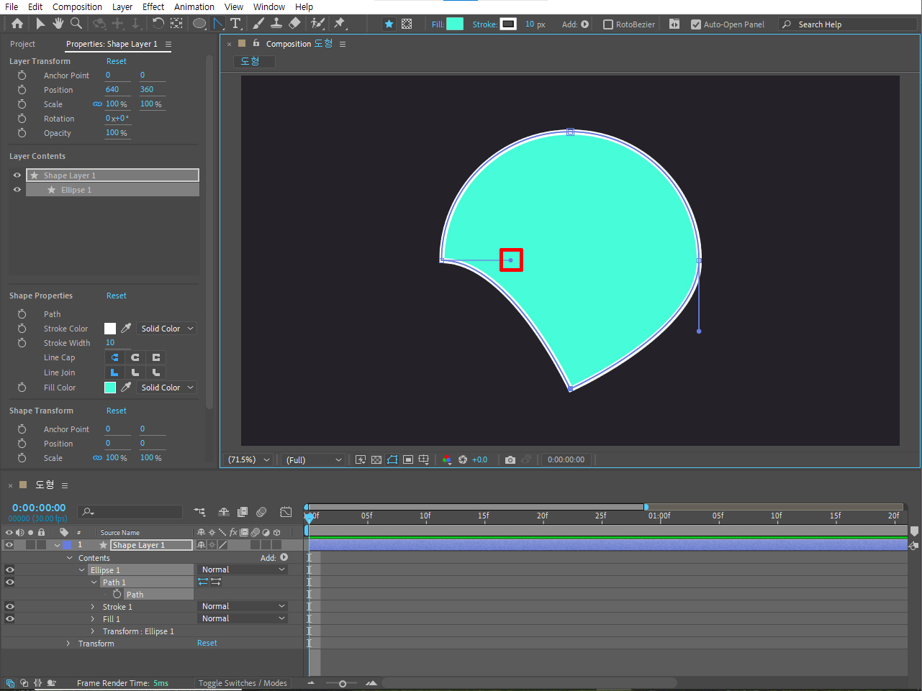
Task: Open the Animation menu
Action: click(x=194, y=7)
